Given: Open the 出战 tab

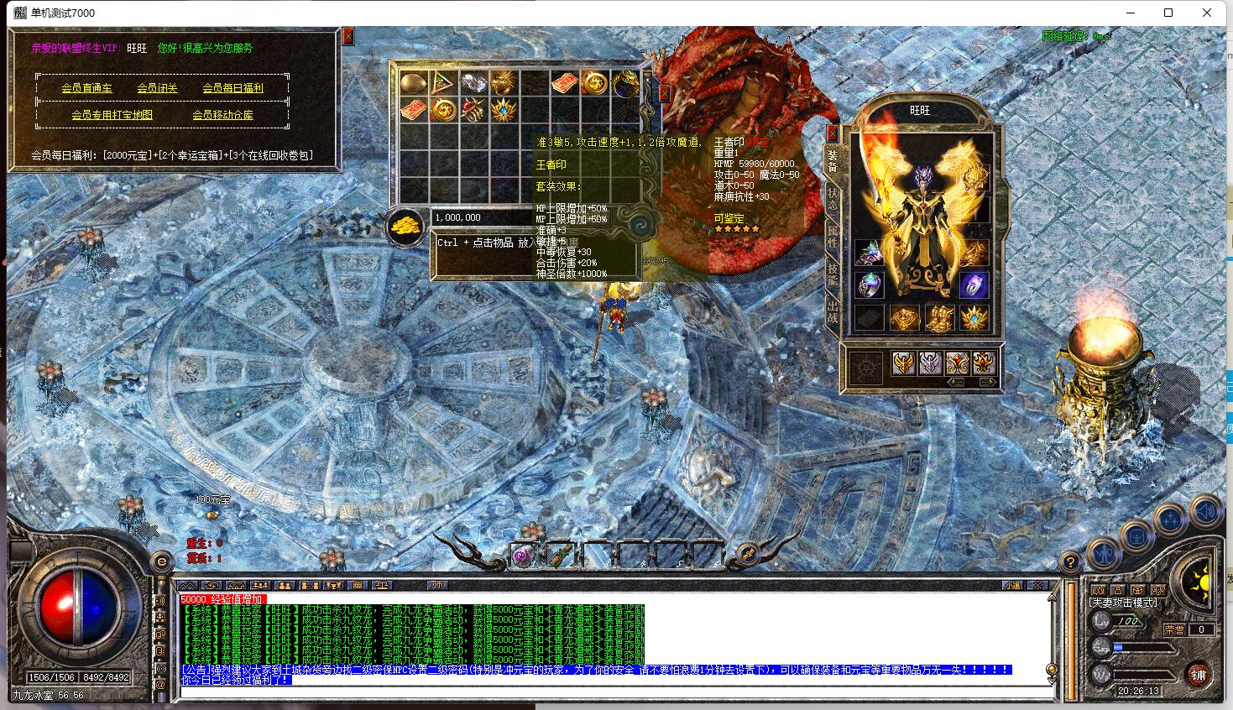Looking at the screenshot, I should [x=833, y=312].
